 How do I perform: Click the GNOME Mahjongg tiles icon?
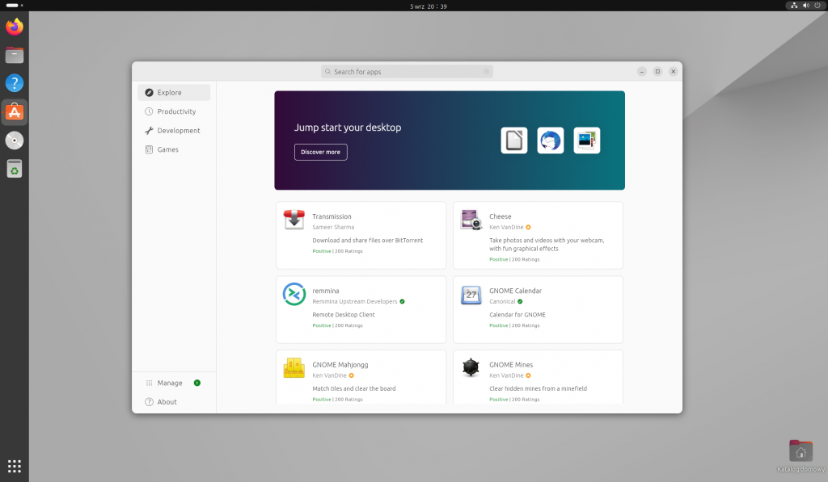point(293,367)
